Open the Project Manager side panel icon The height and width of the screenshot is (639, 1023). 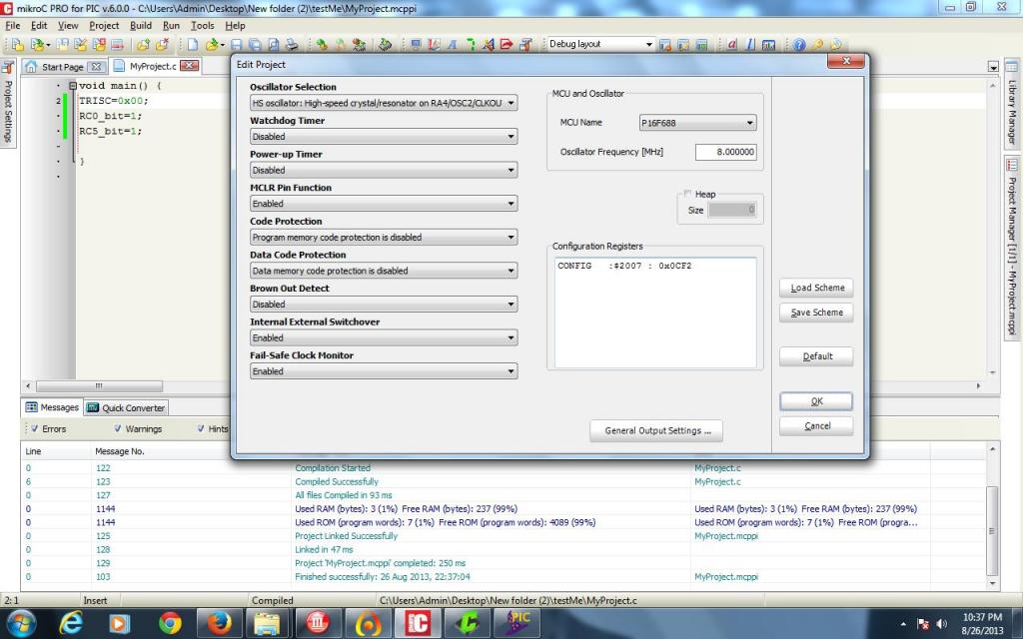coord(1012,165)
